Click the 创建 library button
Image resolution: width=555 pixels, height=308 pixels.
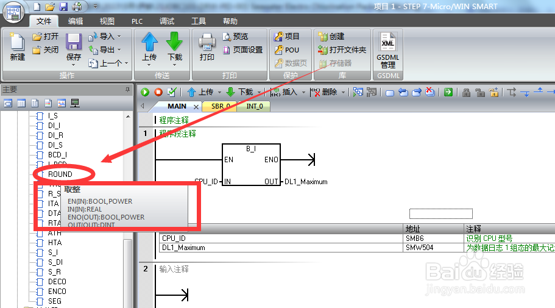[331, 36]
